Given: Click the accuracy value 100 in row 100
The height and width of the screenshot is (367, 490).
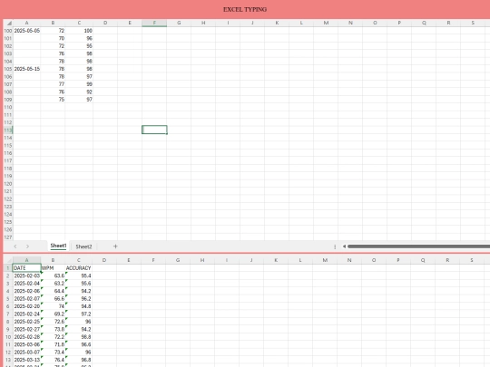Looking at the screenshot, I should (79, 31).
